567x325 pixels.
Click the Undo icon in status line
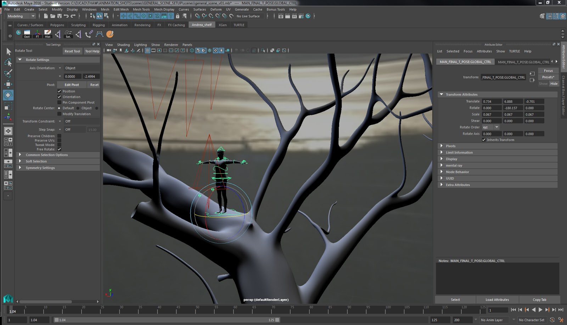66,16
